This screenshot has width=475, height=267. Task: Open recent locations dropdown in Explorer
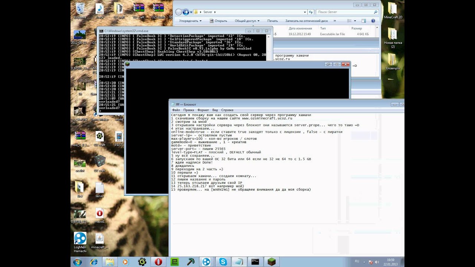[x=191, y=12]
